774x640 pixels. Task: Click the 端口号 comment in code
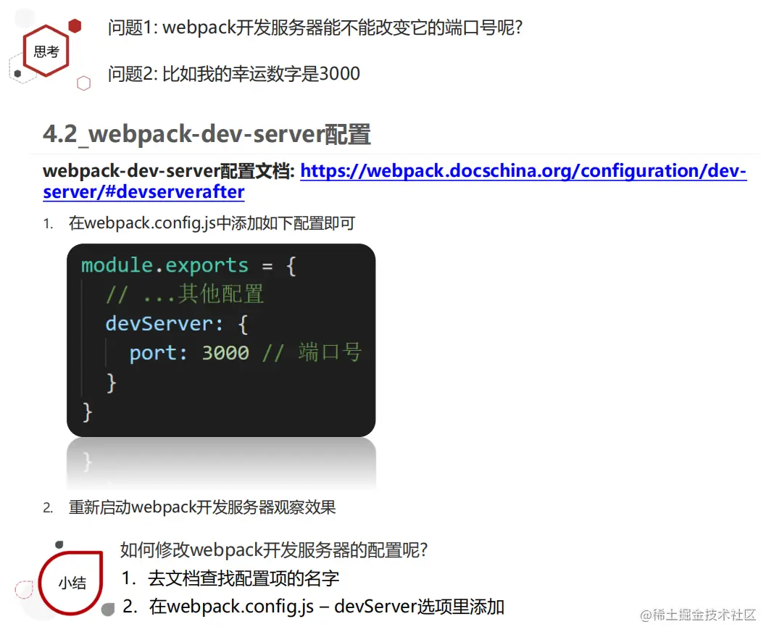[x=312, y=353]
